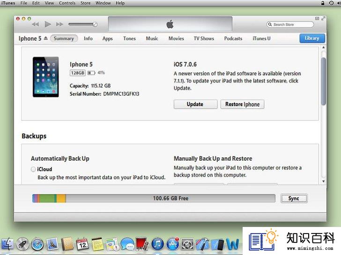The height and width of the screenshot is (255, 341).
Task: Click the volume icon in menu bar
Action: (x=339, y=3)
